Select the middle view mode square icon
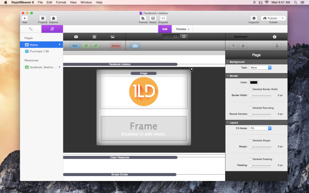 pos(175,37)
